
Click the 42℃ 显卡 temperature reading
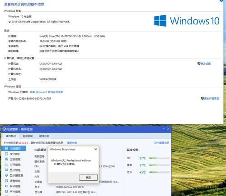(x=142, y=172)
